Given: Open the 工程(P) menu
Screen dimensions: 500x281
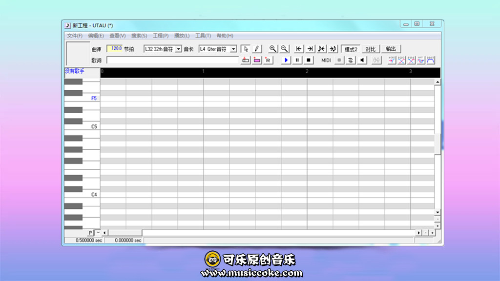Looking at the screenshot, I should tap(161, 36).
